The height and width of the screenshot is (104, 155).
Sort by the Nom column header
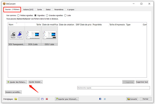(17, 24)
